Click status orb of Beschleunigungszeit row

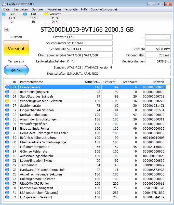pos(7,92)
